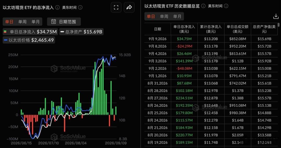Click 单日总净流入 (美元) column header
This screenshot has width=281, height=148.
[184, 29]
